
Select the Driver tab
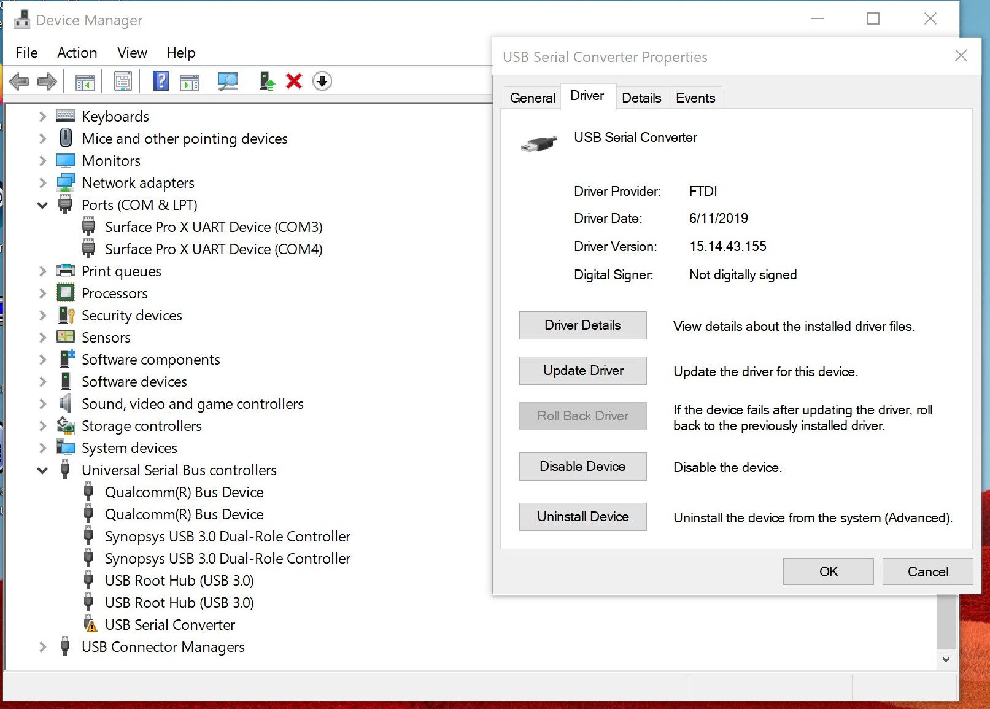coord(587,96)
